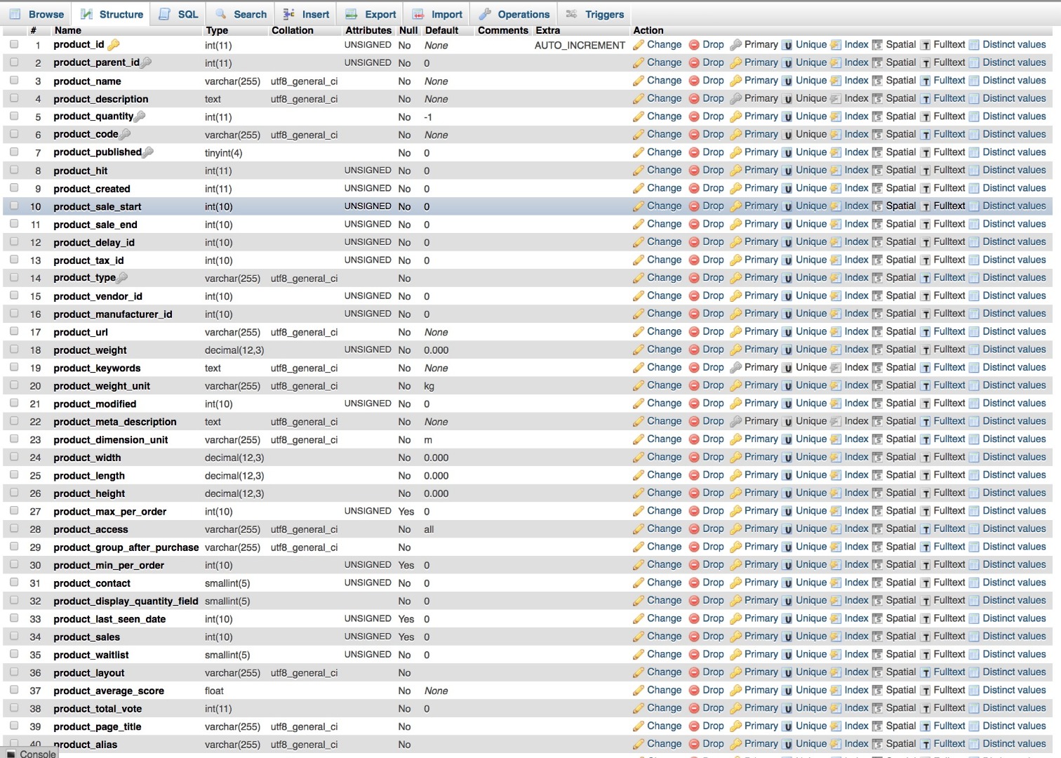Screen dimensions: 1061x758
Task: Click the product_page_title field name
Action: pos(98,726)
